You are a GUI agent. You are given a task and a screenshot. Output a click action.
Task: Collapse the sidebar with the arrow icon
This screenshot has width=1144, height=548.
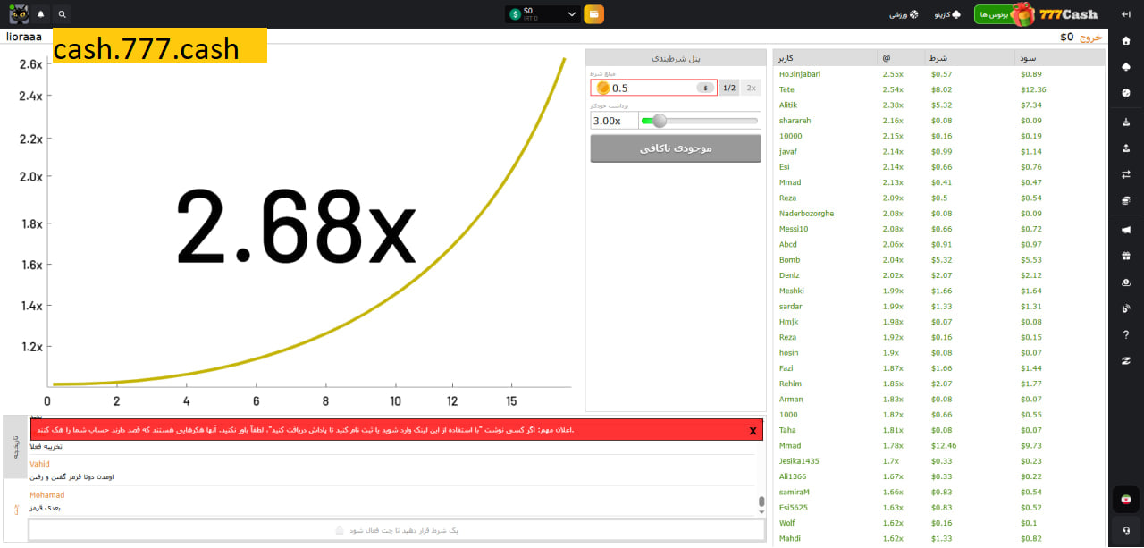(x=1126, y=14)
